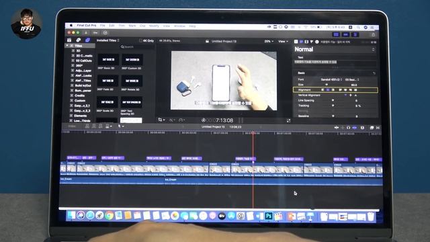
Task: Open the Window menu
Action: tap(179, 26)
